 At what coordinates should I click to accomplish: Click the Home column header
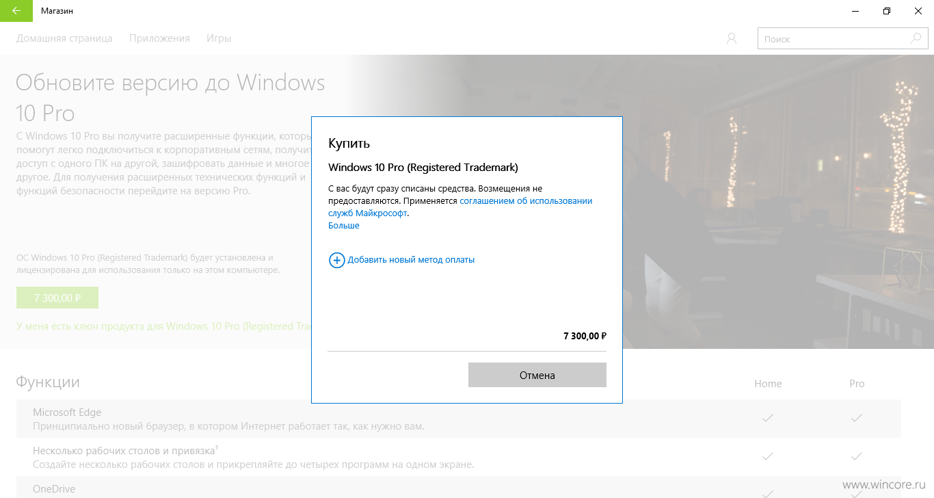click(768, 384)
